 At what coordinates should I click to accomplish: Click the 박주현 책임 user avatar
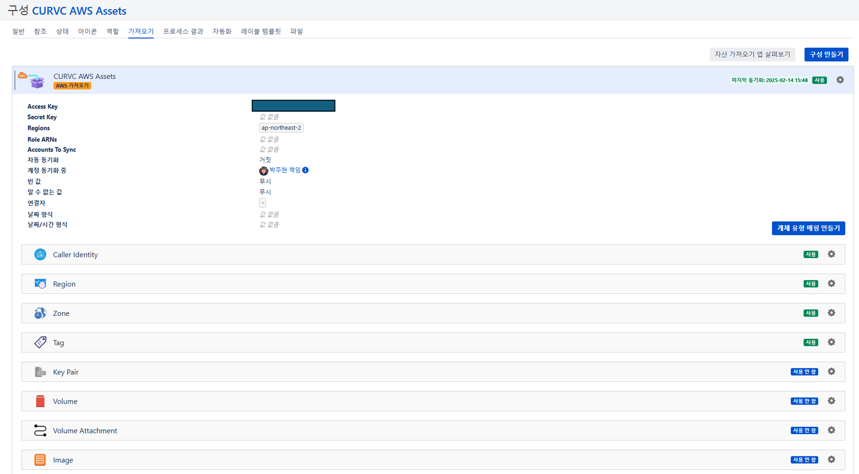[x=264, y=171]
